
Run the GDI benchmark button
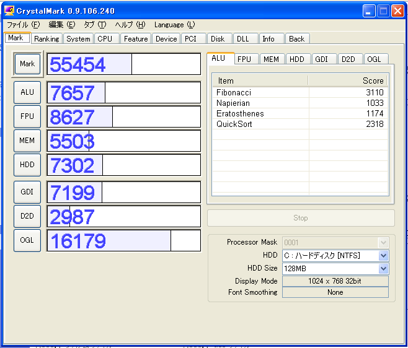27,192
